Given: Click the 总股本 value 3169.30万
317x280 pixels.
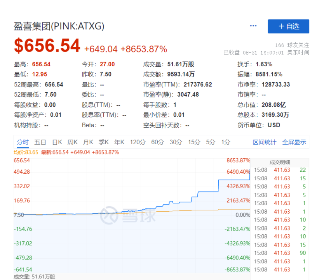Looking at the screenshot, I should pos(275,115).
